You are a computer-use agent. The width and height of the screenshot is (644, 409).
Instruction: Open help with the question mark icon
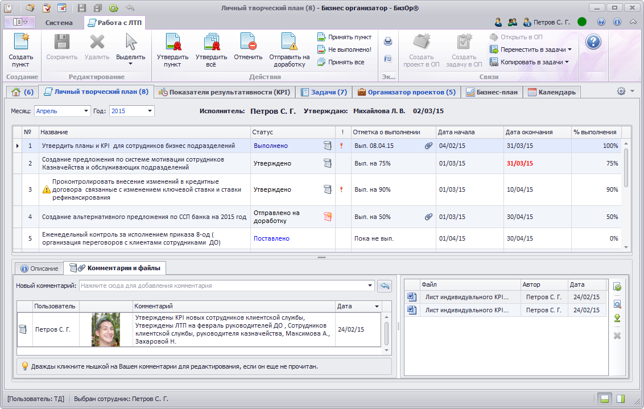593,42
